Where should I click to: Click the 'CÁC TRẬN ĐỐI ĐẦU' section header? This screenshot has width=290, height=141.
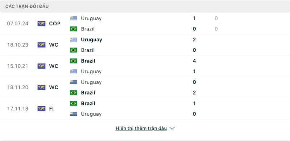pos(27,6)
